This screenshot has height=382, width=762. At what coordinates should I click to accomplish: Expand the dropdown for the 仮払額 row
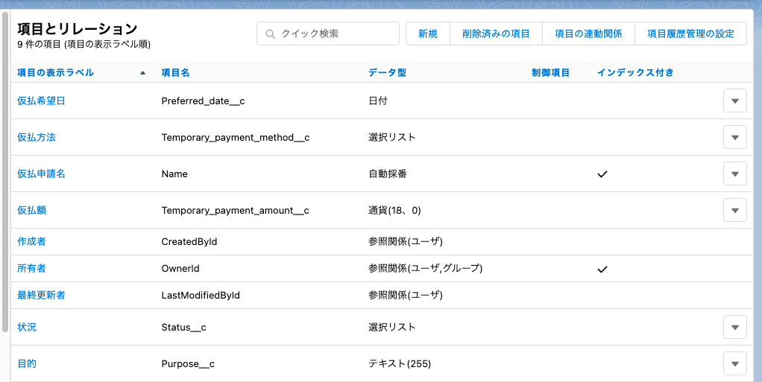pos(734,210)
